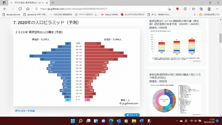Open Yahoo! JAPAN bookmark
This screenshot has width=222, height=125.
coord(110,15)
